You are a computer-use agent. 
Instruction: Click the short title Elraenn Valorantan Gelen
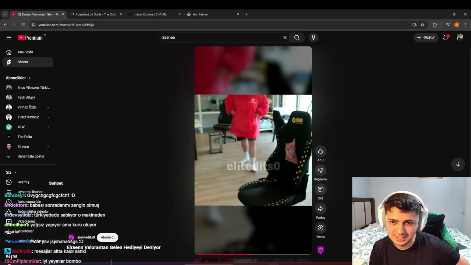114,247
